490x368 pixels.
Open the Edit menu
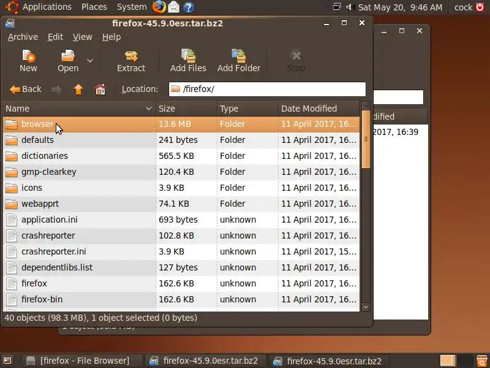click(55, 37)
